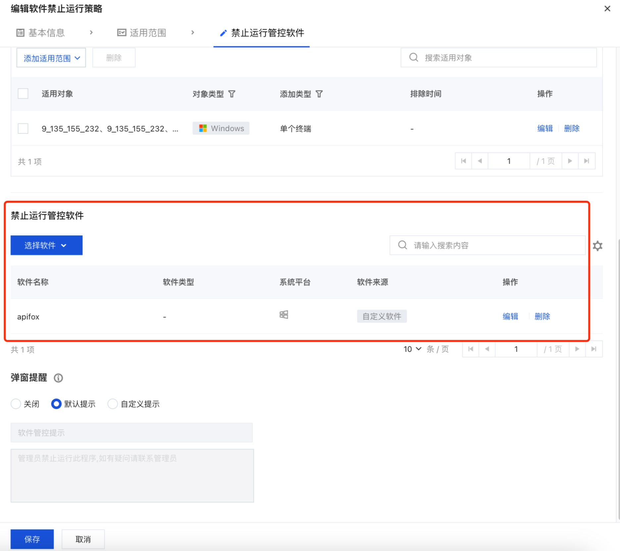Open the 10 条/页 page size selector

point(412,349)
